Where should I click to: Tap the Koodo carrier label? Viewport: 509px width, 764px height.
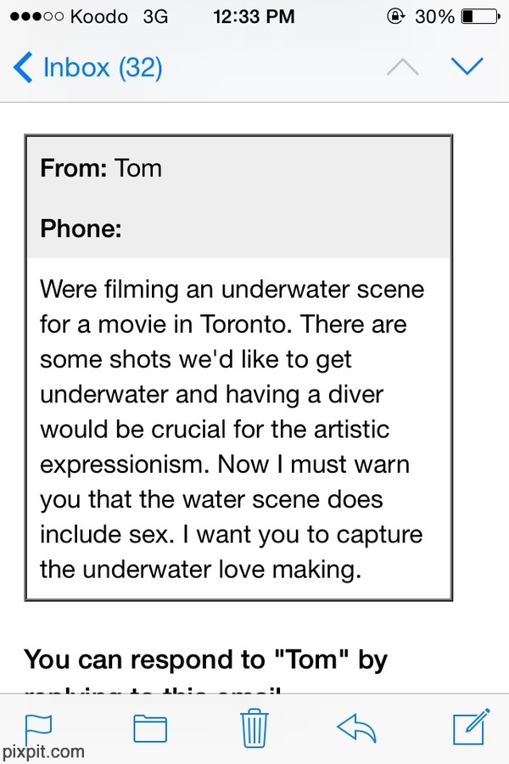[x=98, y=16]
